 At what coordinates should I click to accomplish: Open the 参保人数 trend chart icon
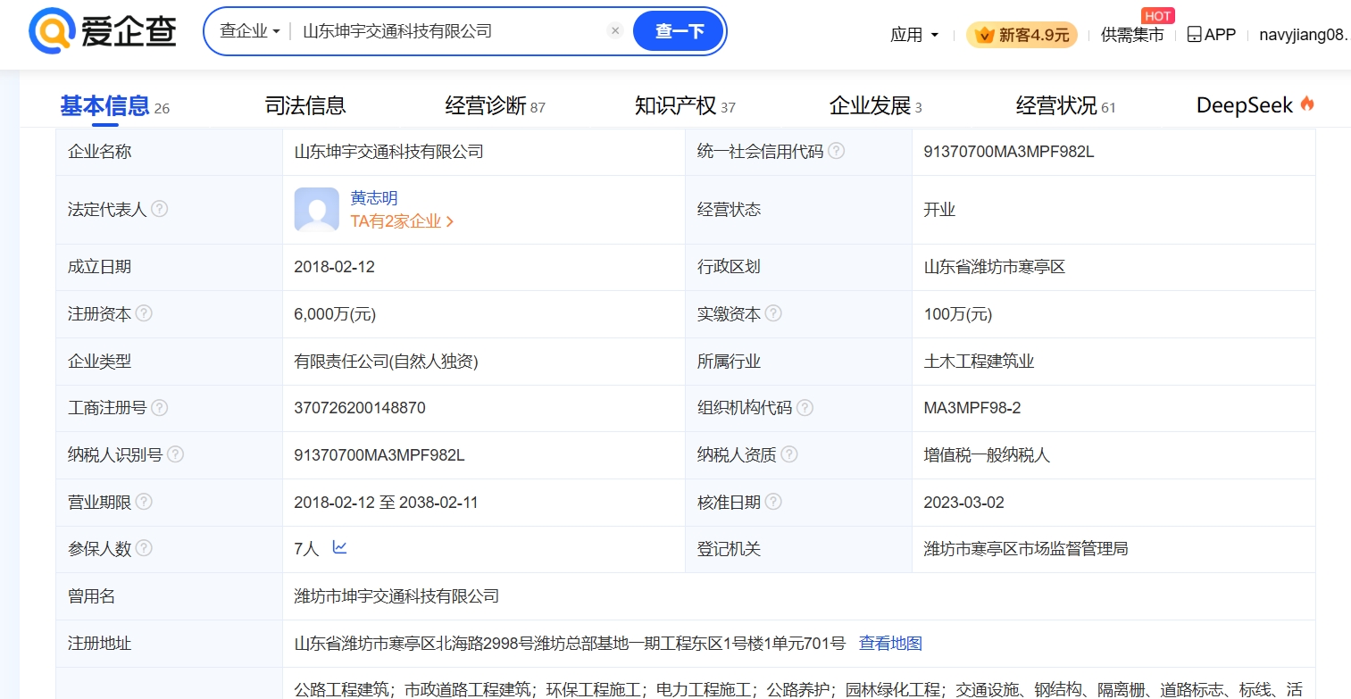coord(339,547)
